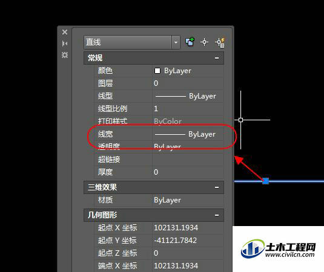Select the 颜色 property row label
This screenshot has height=272, width=324.
tap(105, 71)
